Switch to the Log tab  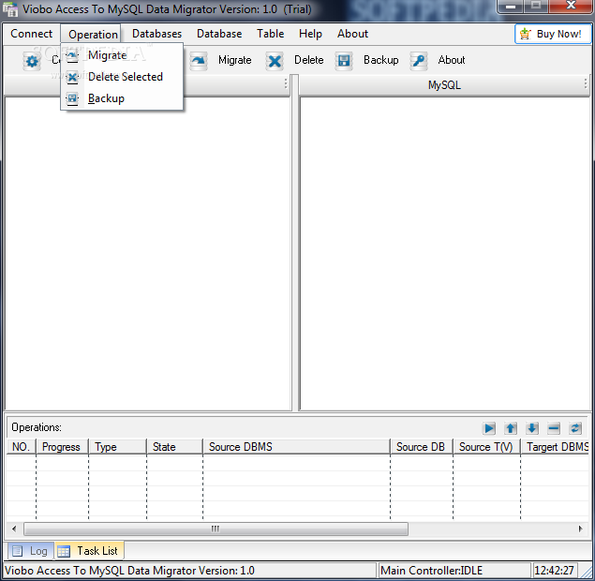[x=30, y=551]
